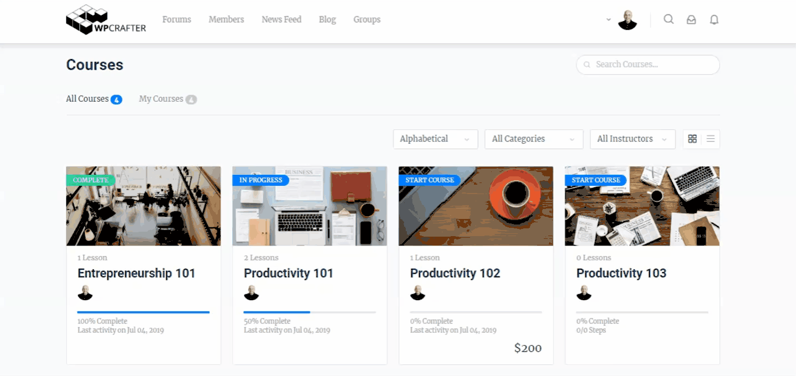This screenshot has width=796, height=376.
Task: Click the '50% Complete' text
Action: click(x=267, y=321)
